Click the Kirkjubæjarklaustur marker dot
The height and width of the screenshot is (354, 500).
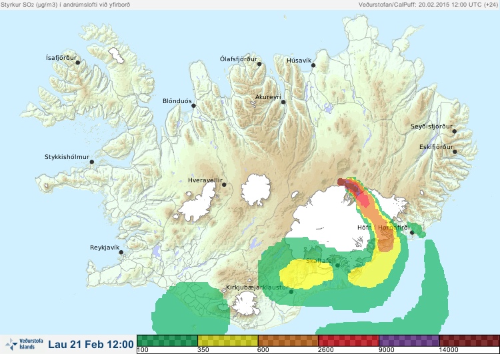point(291,291)
